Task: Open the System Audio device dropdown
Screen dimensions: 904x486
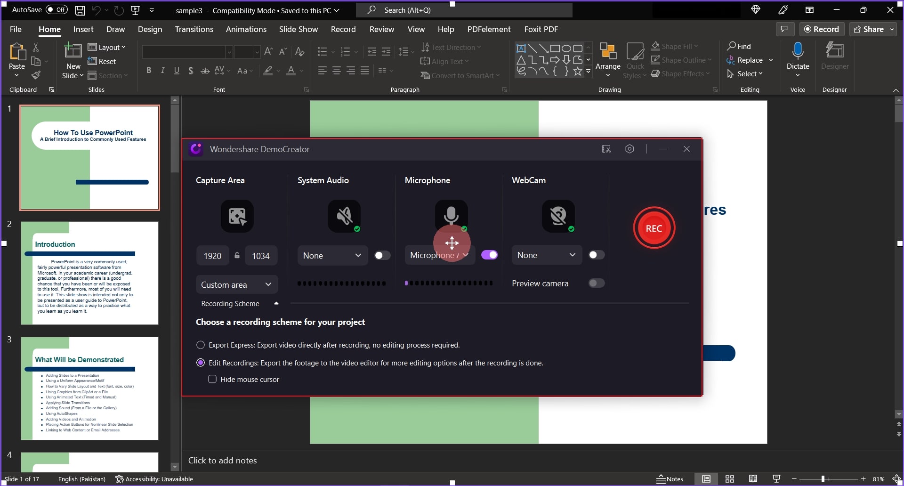Action: click(332, 255)
